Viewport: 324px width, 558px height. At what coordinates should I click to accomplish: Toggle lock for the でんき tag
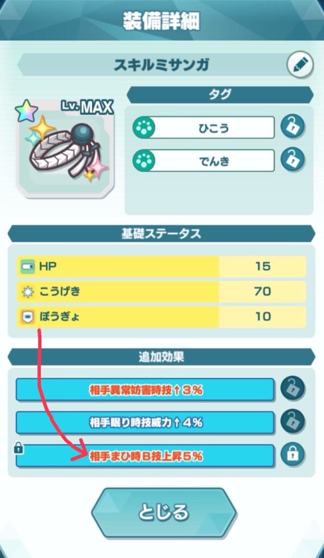coord(292,160)
